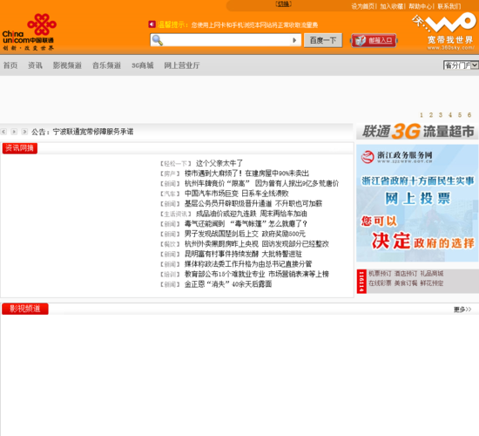Open the 网上营业厅 menu item
This screenshot has width=479, height=436.
tap(182, 65)
